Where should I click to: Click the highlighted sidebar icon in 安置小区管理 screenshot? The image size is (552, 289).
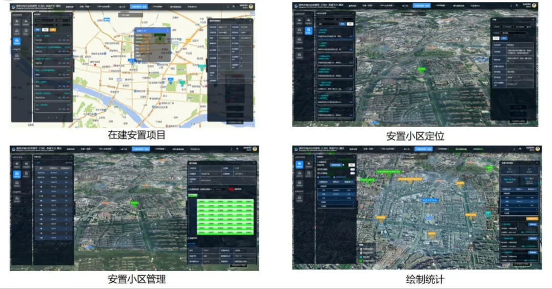click(17, 175)
